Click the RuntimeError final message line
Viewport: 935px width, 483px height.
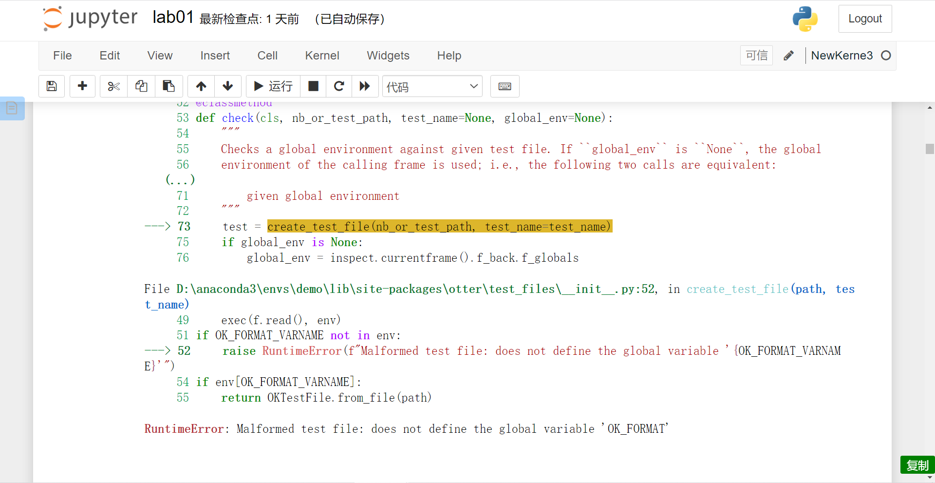407,429
